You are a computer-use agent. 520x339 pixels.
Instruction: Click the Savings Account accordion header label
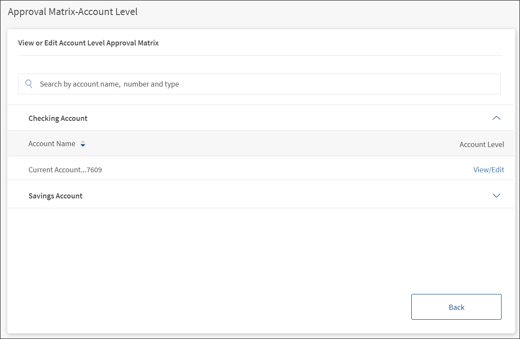(x=55, y=196)
